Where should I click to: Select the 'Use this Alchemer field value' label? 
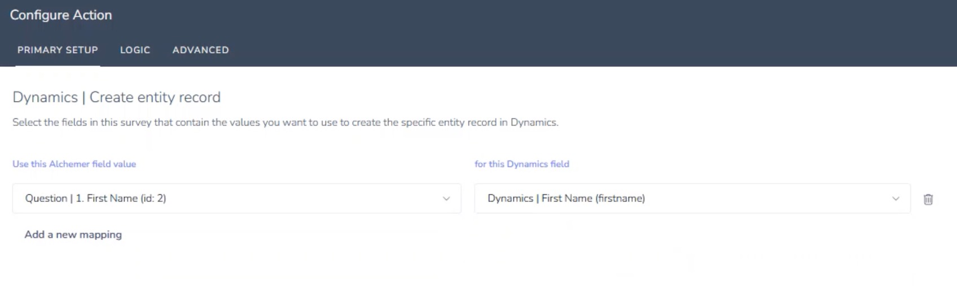tap(74, 164)
